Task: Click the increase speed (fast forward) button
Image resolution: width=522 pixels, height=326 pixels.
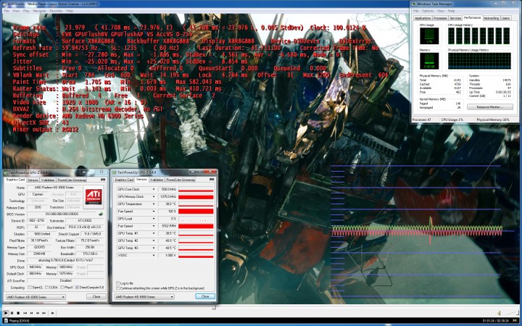Action: click(38, 313)
